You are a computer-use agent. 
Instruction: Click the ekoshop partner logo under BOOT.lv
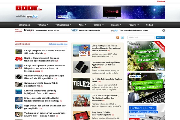pos(32,16)
